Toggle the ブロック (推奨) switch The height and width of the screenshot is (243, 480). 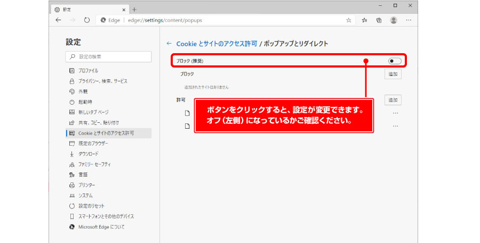click(x=395, y=61)
